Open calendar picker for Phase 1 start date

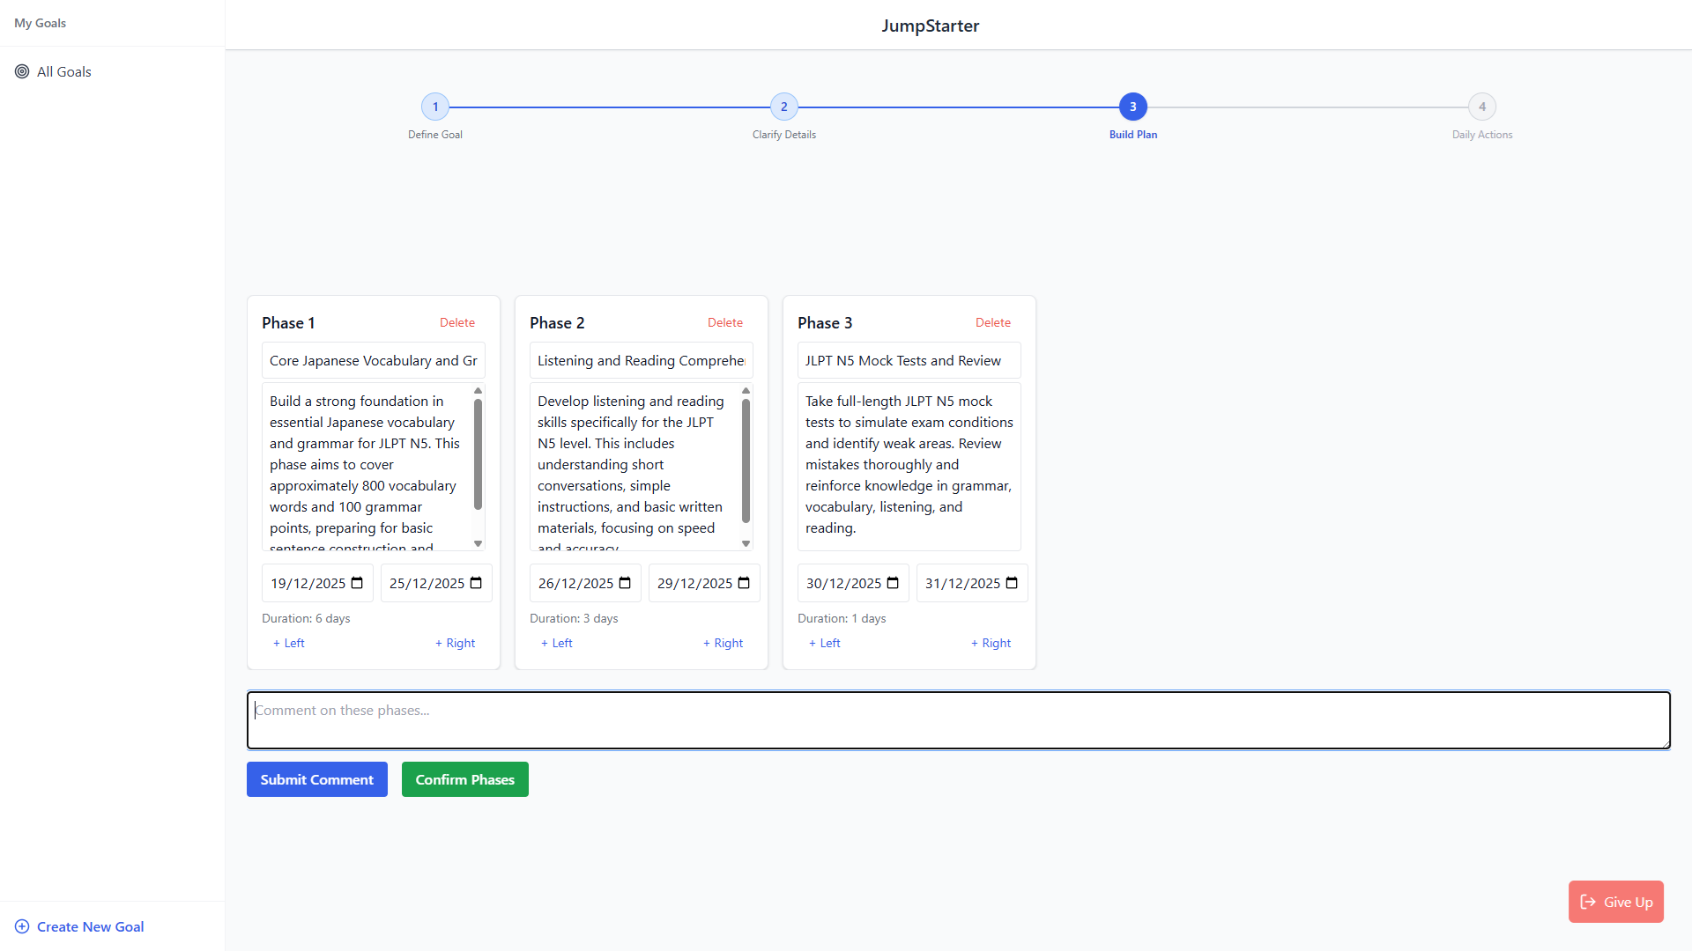tap(357, 583)
